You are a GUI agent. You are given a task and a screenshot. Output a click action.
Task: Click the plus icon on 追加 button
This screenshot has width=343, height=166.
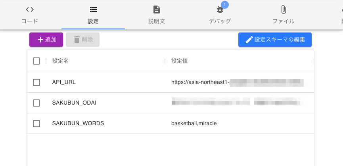click(x=40, y=40)
